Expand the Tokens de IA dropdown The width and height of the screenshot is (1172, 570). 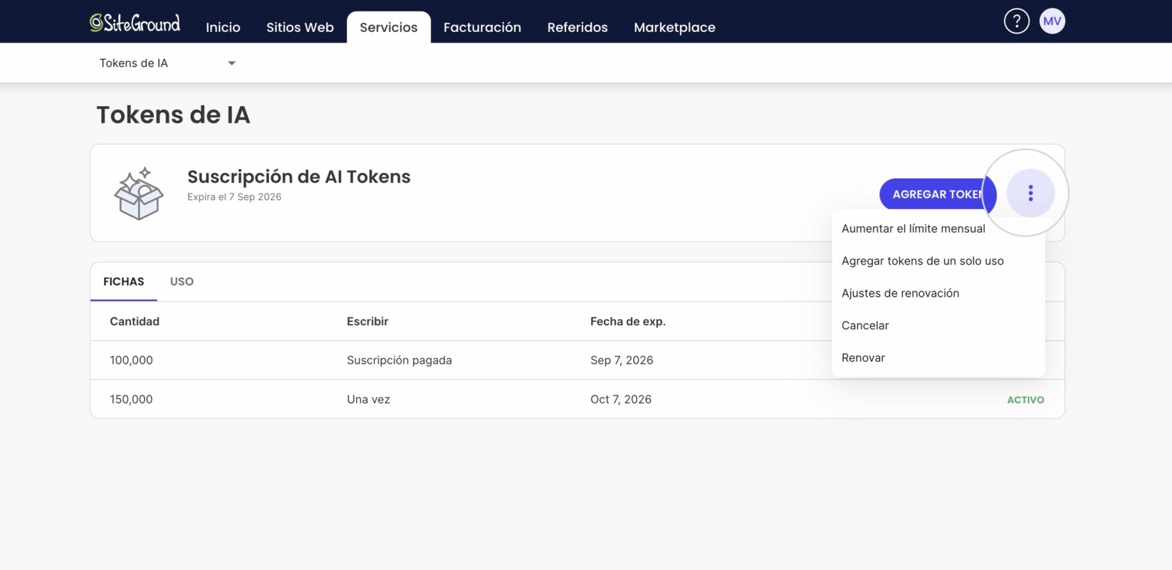(167, 63)
